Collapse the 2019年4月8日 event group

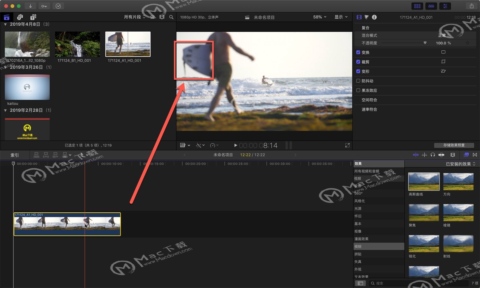pos(5,24)
